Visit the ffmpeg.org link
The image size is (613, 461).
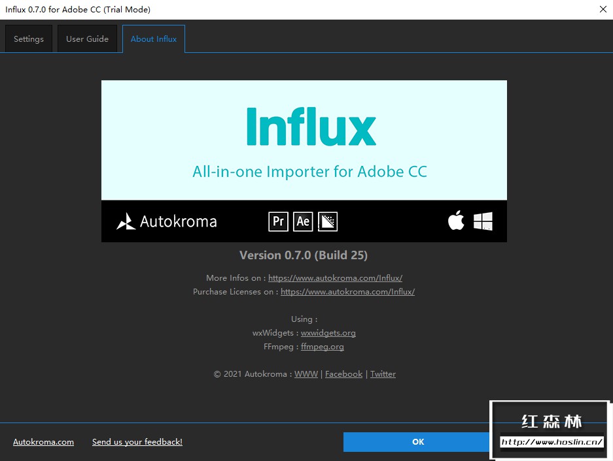322,347
